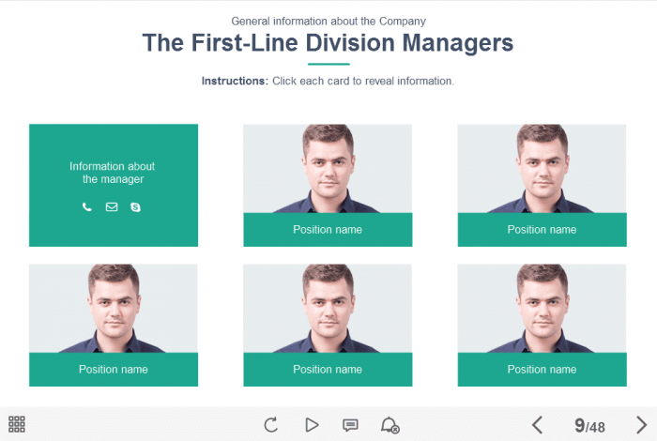Screen dimensions: 657x441
Task: Advance to next slide arrow
Action: pyautogui.click(x=641, y=425)
